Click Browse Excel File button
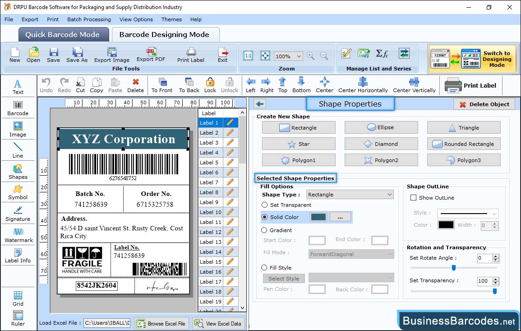 coord(162,323)
